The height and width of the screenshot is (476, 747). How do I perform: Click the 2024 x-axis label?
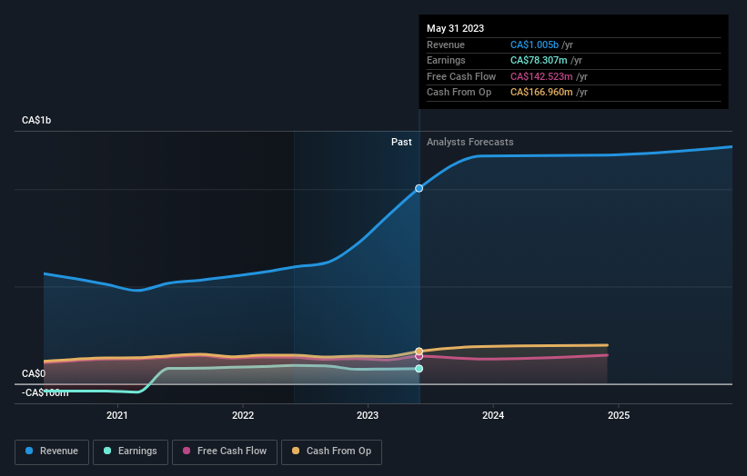[493, 415]
